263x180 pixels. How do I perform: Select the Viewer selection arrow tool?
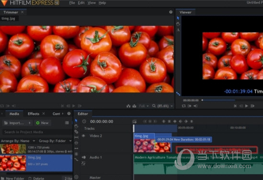click(x=178, y=18)
